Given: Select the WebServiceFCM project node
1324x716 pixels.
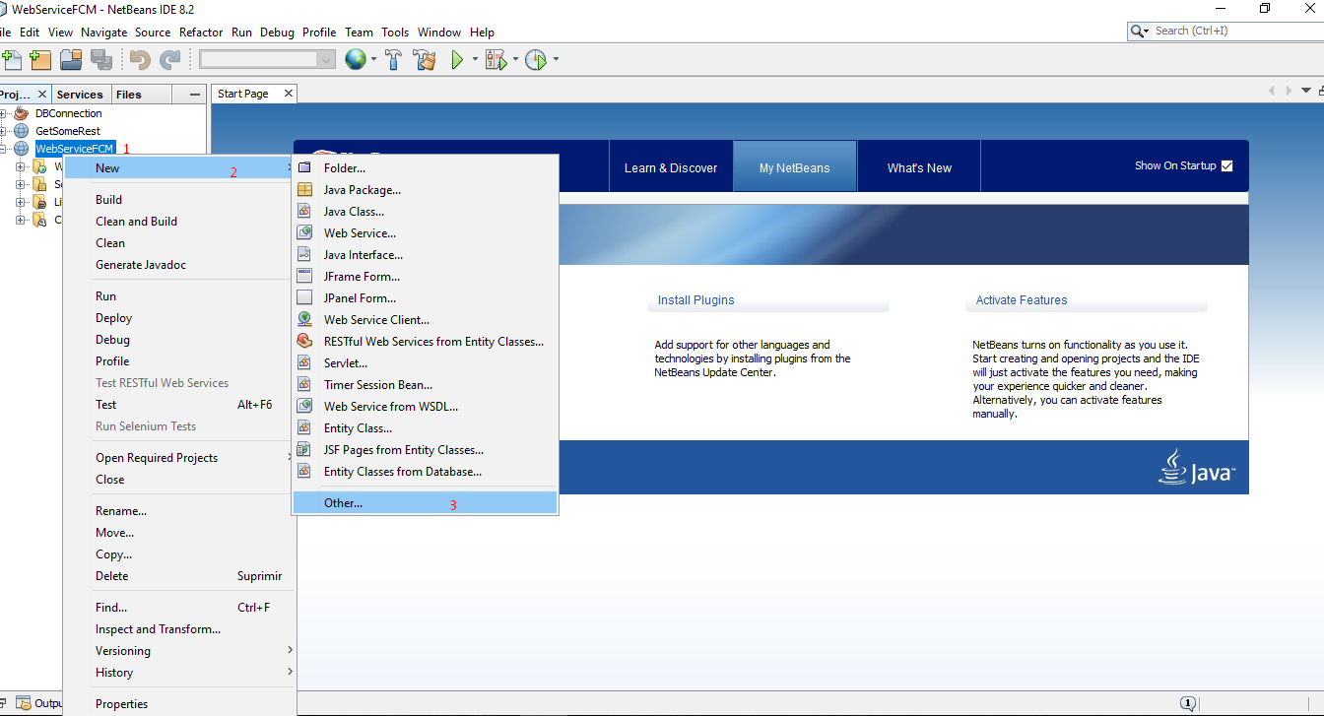Looking at the screenshot, I should pos(75,149).
